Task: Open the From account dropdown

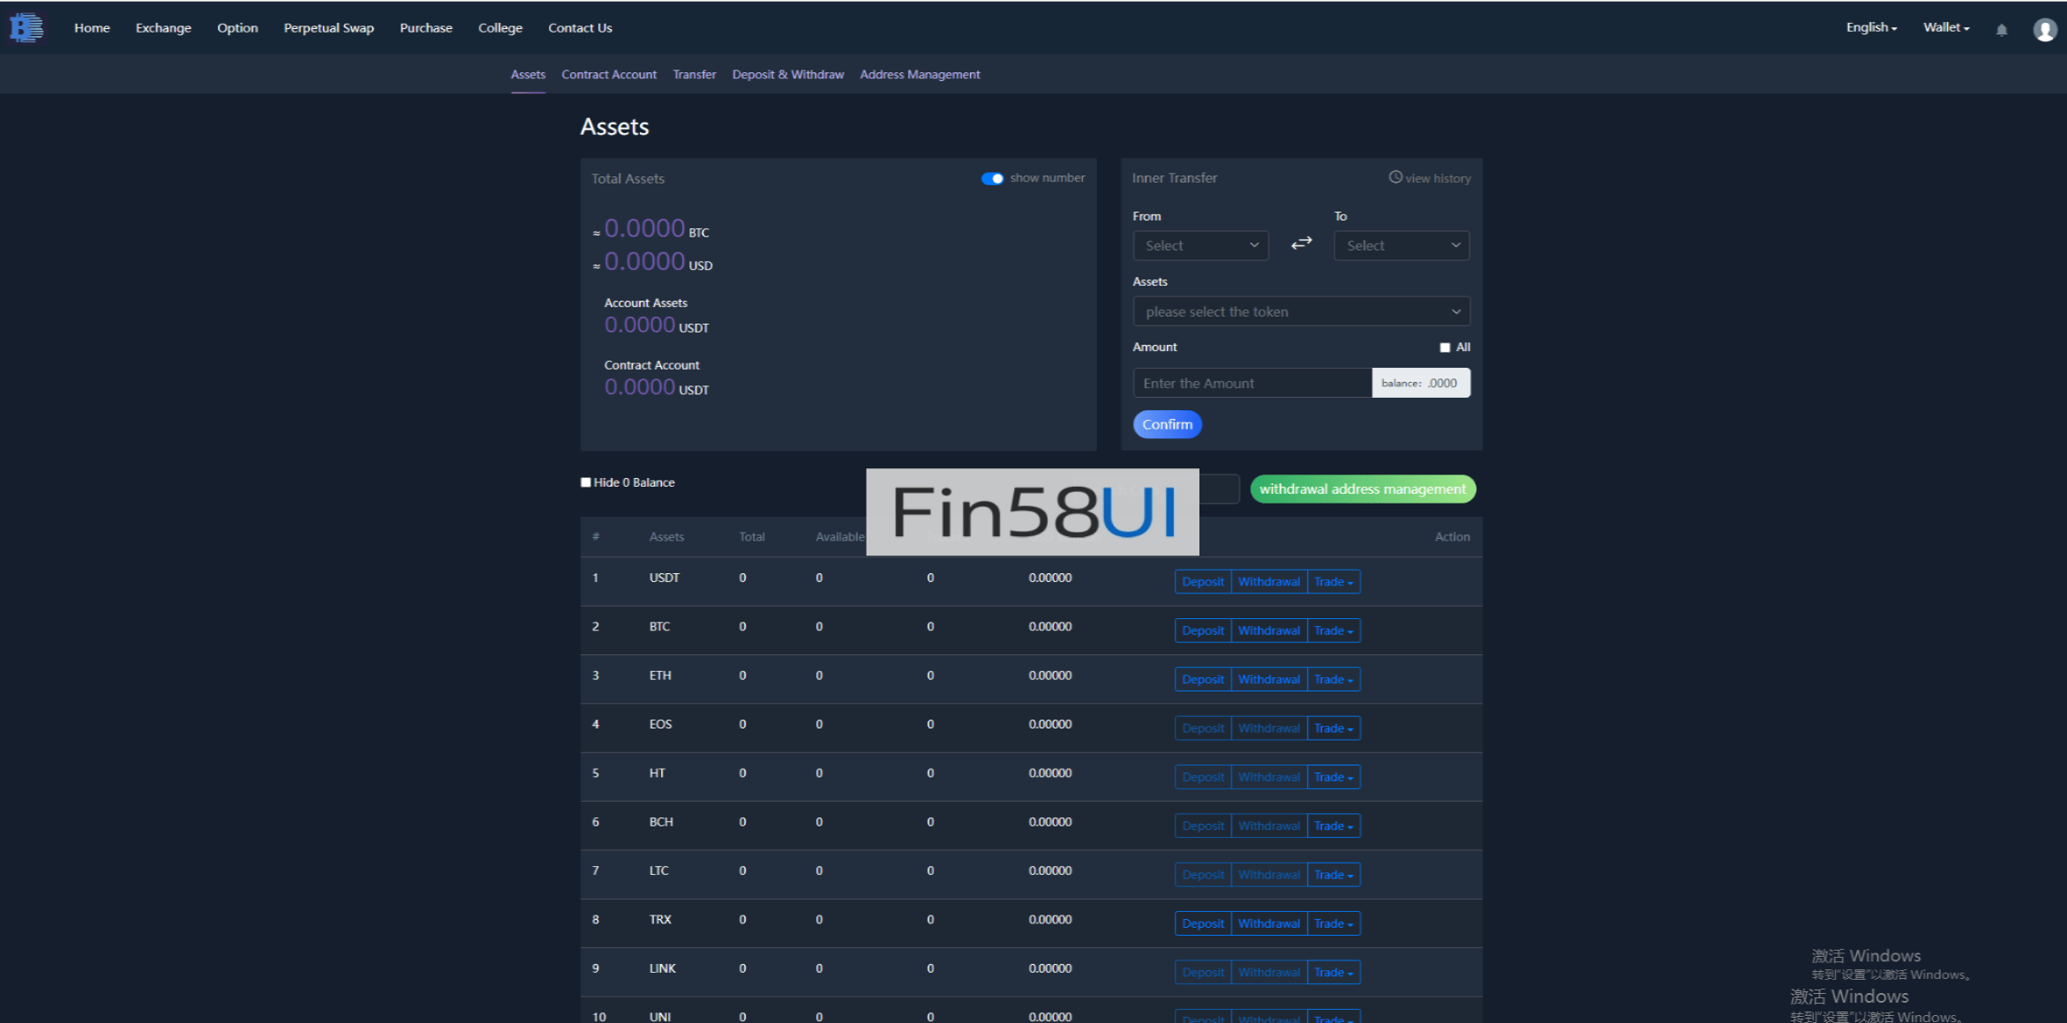Action: pyautogui.click(x=1200, y=246)
